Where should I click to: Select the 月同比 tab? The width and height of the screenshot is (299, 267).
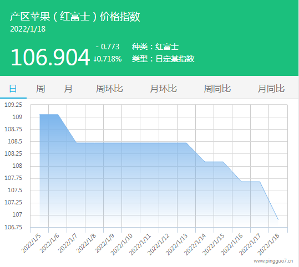click(271, 89)
